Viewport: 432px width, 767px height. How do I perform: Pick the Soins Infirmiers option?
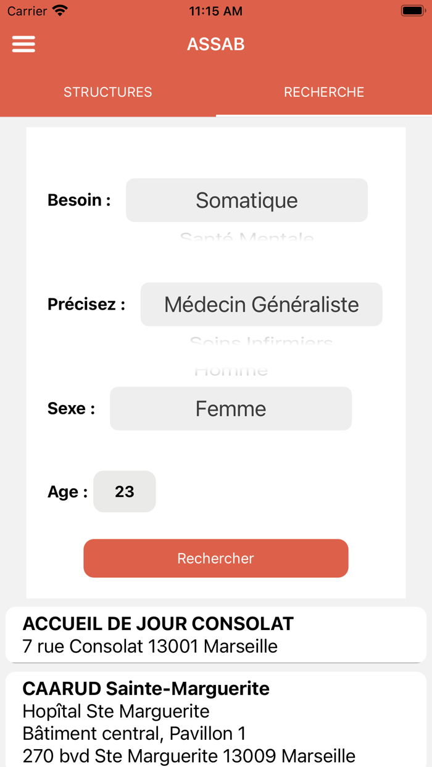[261, 341]
